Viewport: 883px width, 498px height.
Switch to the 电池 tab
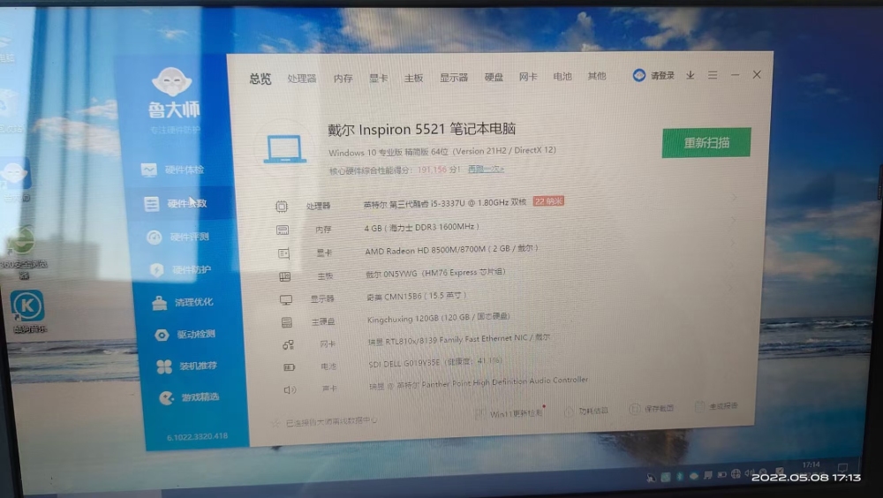(562, 76)
